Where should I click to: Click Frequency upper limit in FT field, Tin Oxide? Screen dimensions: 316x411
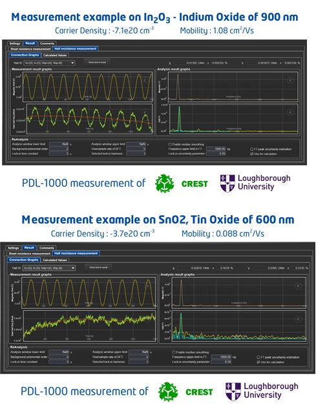pyautogui.click(x=221, y=357)
